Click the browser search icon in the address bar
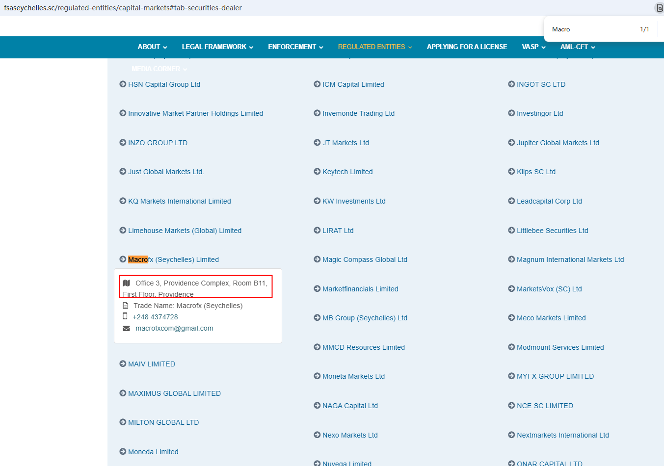The width and height of the screenshot is (664, 466). (660, 8)
